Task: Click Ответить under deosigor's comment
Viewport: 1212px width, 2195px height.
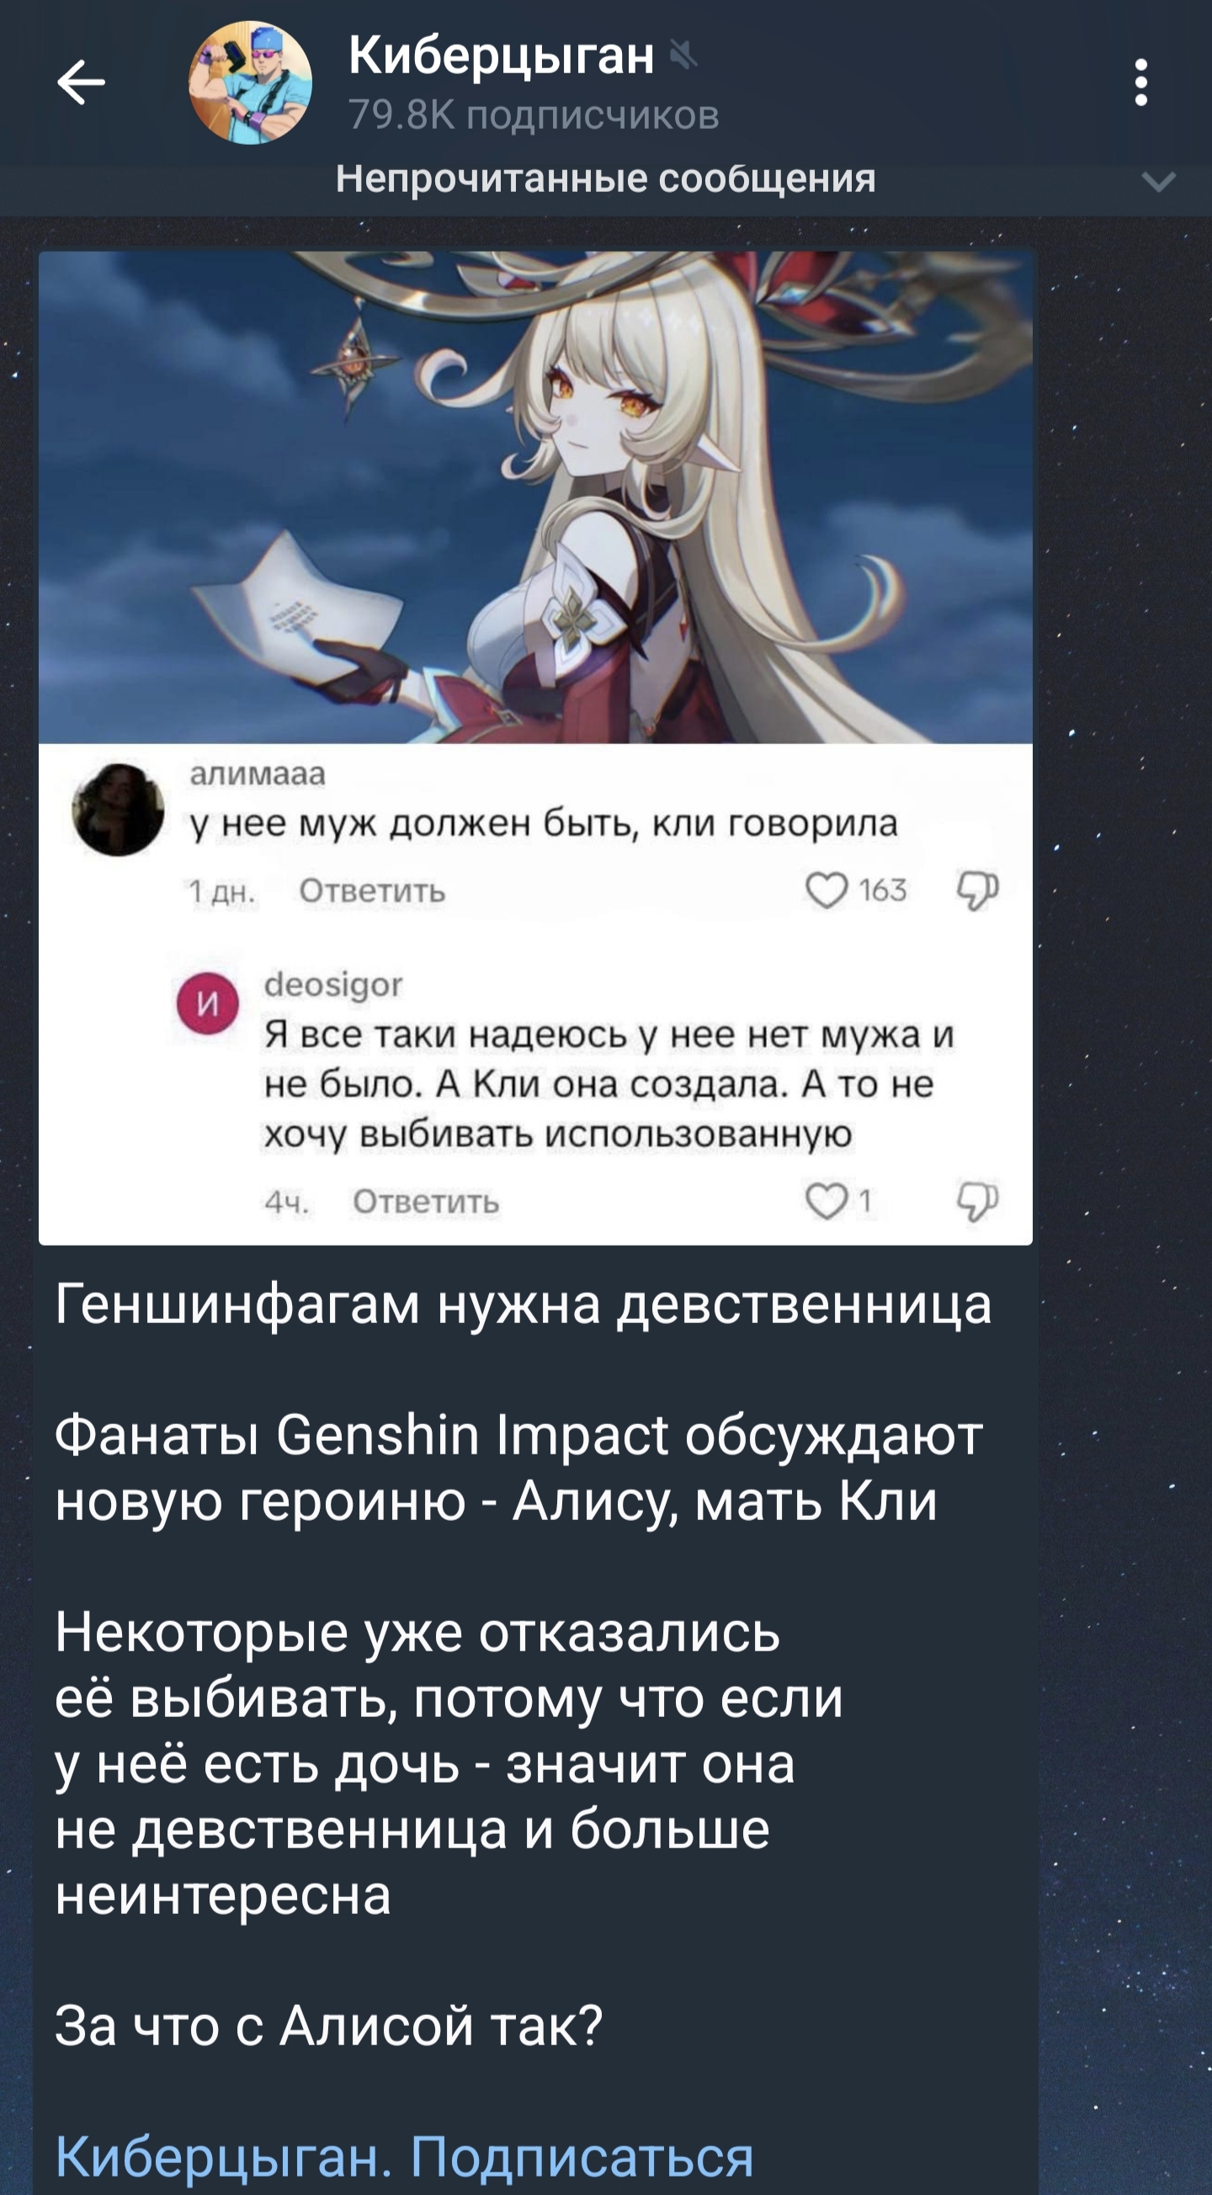Action: click(426, 1202)
